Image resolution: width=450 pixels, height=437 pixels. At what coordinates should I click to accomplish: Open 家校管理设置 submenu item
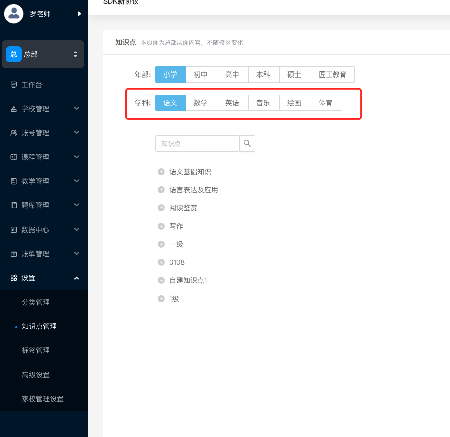tap(44, 399)
